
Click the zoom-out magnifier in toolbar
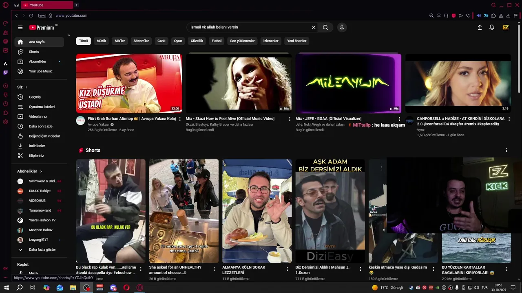[x=431, y=15]
